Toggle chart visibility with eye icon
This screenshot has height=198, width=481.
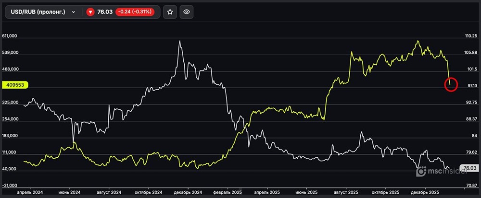tap(187, 12)
